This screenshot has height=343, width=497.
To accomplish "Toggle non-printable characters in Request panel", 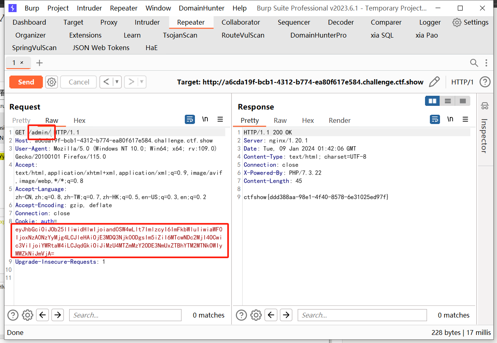I will click(205, 119).
